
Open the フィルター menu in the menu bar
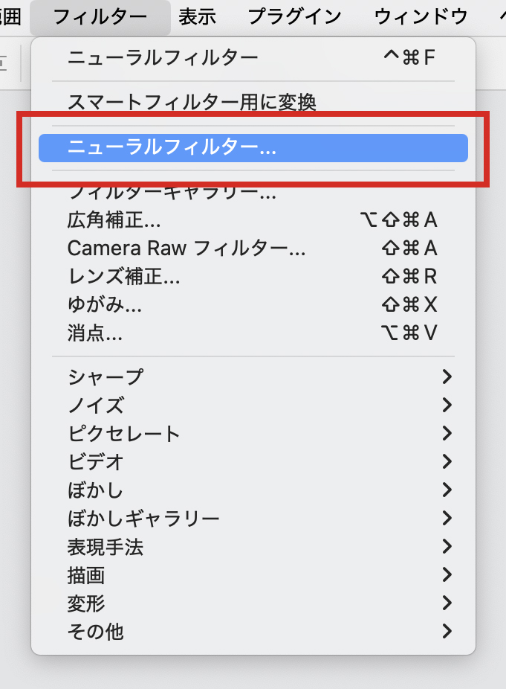(x=100, y=16)
